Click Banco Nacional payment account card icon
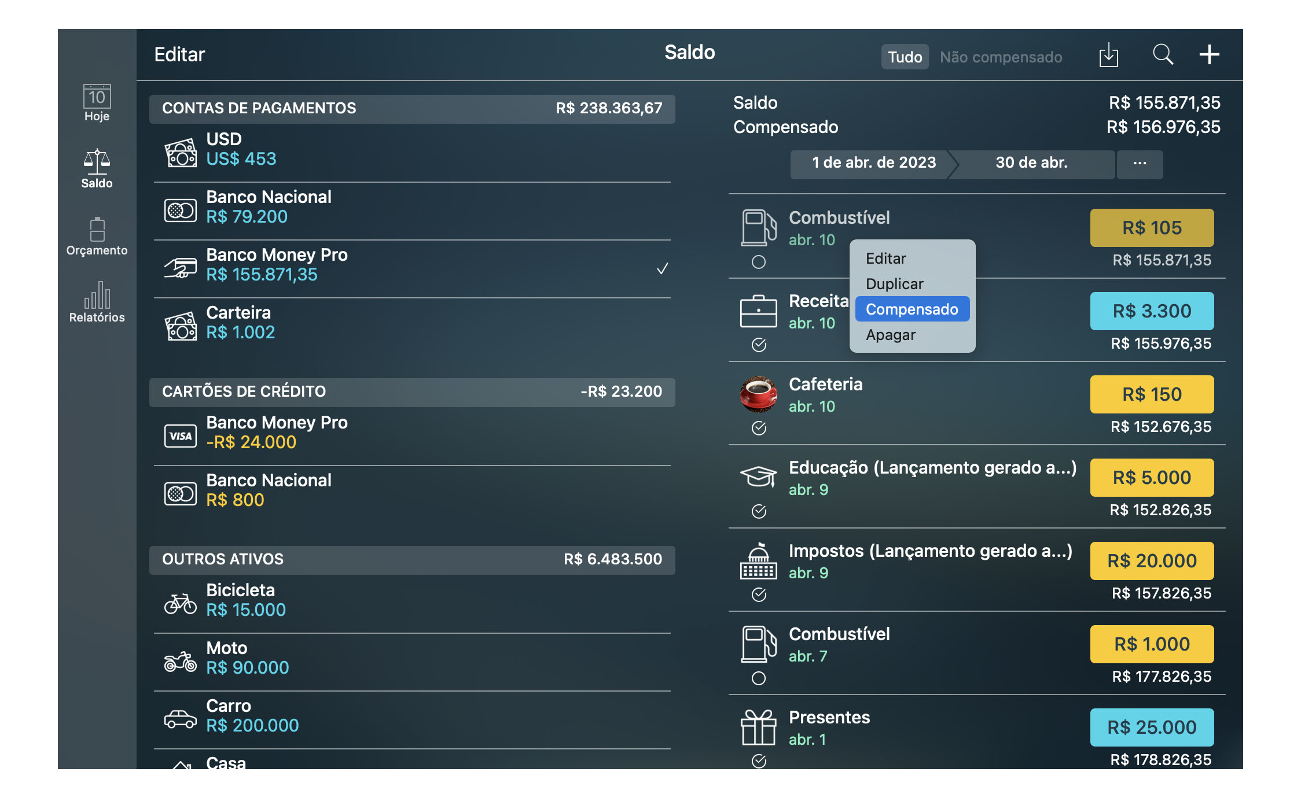The image size is (1301, 798). pos(181,210)
